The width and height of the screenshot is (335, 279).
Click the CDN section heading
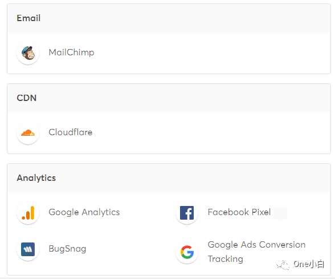coord(26,98)
